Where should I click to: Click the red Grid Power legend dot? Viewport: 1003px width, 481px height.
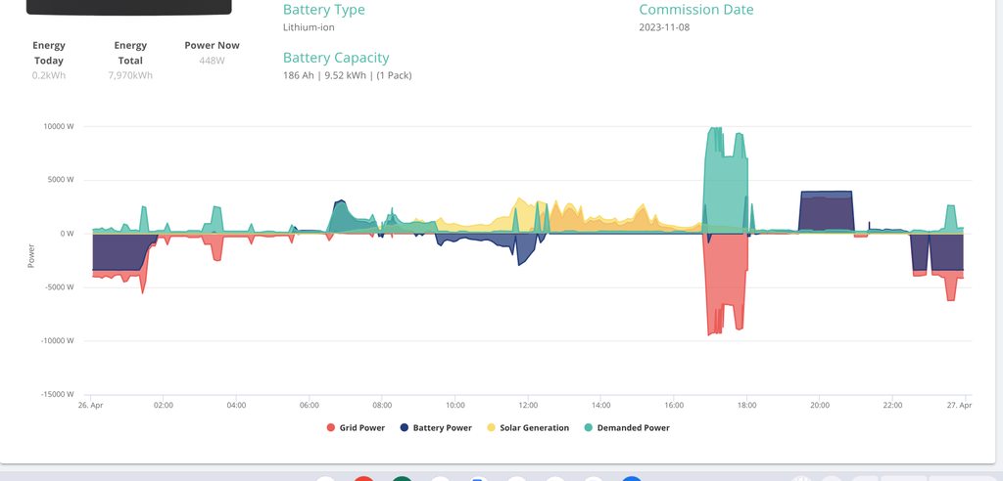pos(330,428)
